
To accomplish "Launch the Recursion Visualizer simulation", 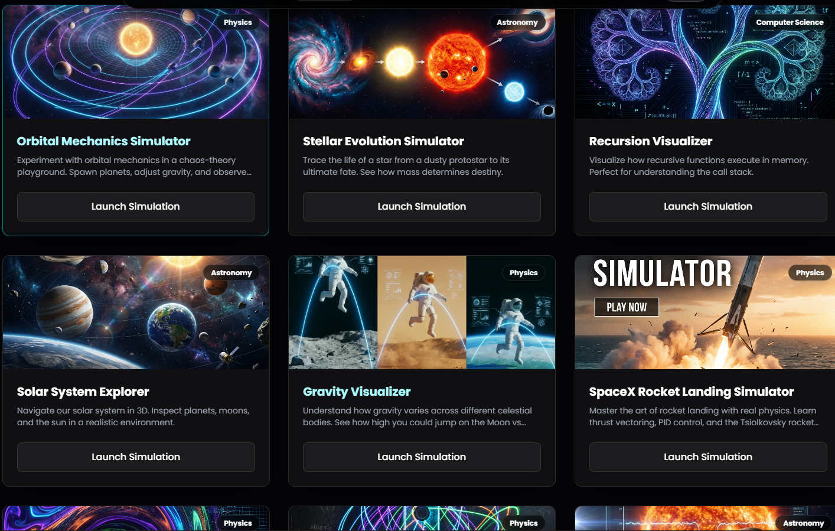I will pos(708,207).
